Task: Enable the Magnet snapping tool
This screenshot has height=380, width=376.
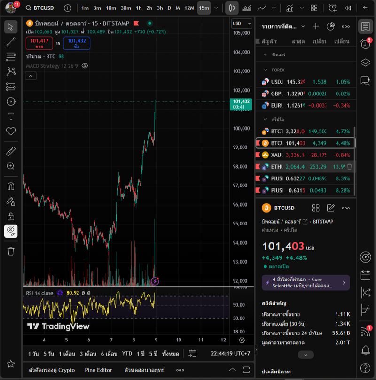Action: (x=10, y=186)
